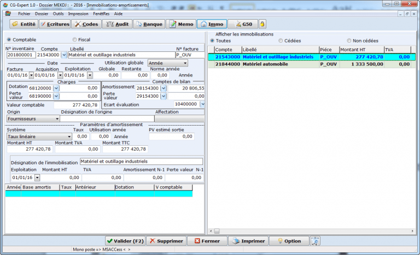Open the Fichier menu

pos(24,14)
